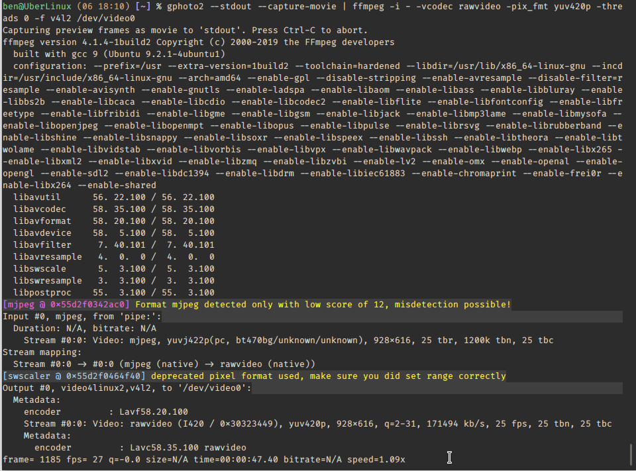636x471 pixels.
Task: Click the 'Output #0, video4linux2,v4l2' line
Action: [x=127, y=388]
